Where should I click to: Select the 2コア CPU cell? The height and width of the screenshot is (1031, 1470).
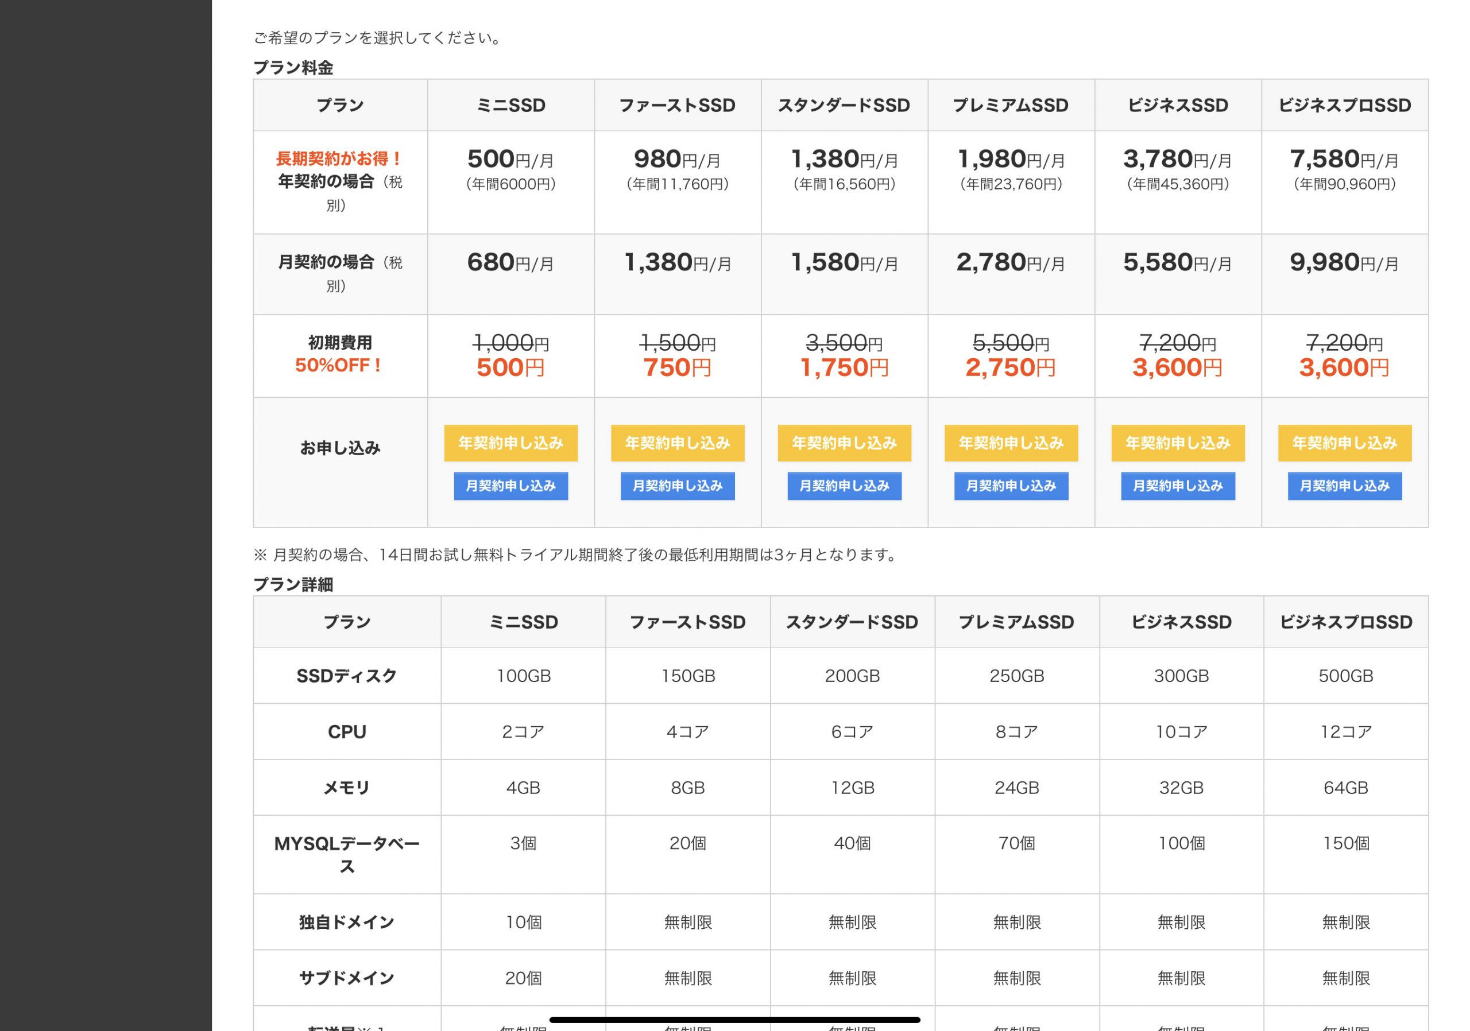[x=524, y=731]
